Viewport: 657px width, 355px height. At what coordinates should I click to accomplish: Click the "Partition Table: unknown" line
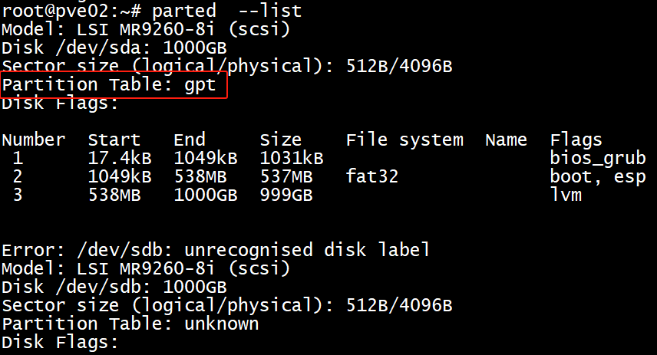tap(130, 324)
